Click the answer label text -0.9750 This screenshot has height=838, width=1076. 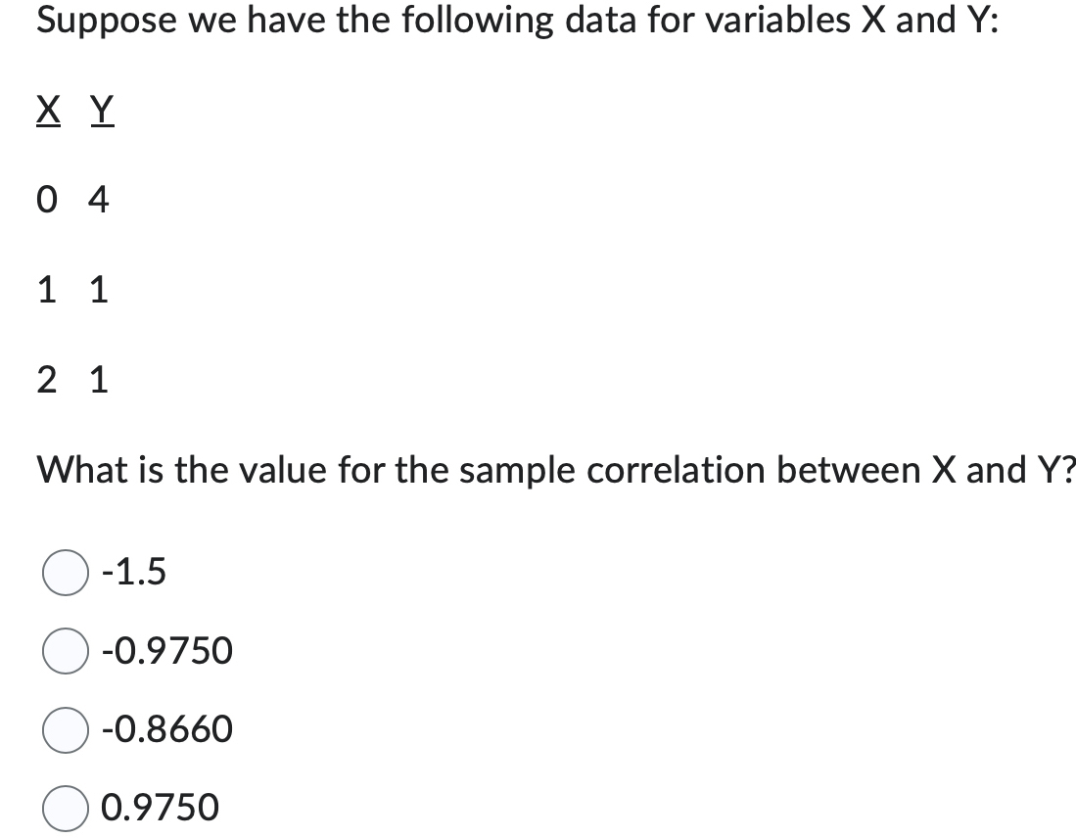coord(164,650)
